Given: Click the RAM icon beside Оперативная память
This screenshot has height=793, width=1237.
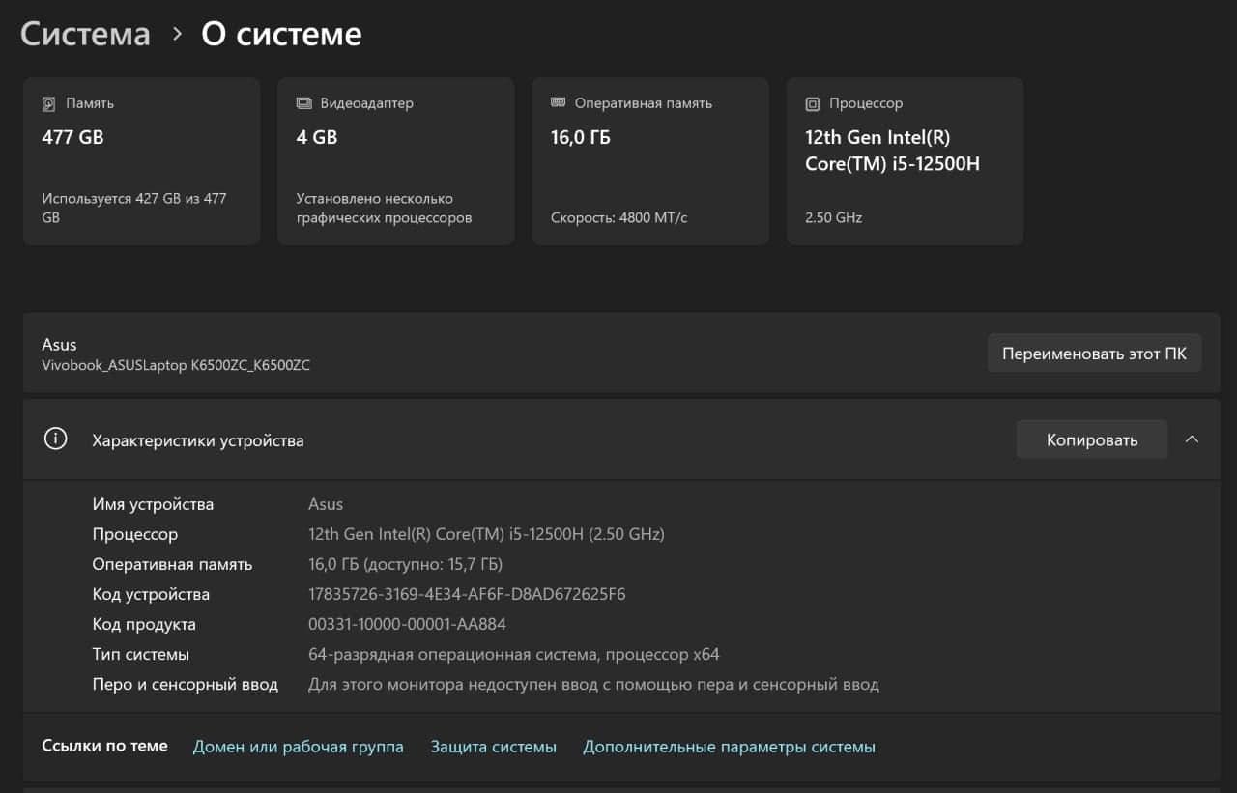Looking at the screenshot, I should 558,102.
